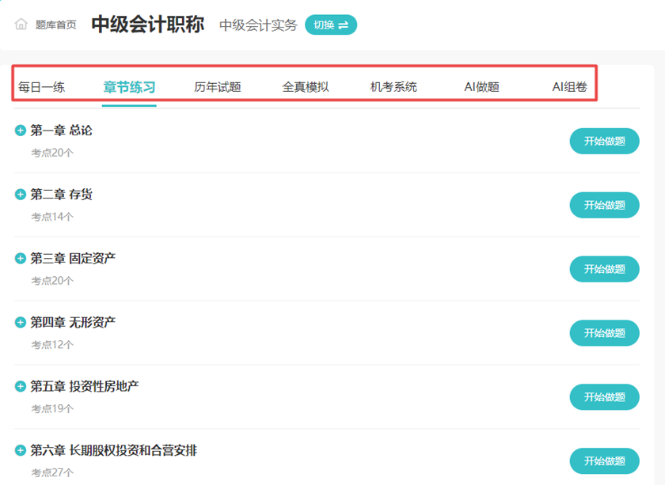Image resolution: width=665 pixels, height=485 pixels.
Task: Click the home icon beside 题库首页
Action: point(21,25)
